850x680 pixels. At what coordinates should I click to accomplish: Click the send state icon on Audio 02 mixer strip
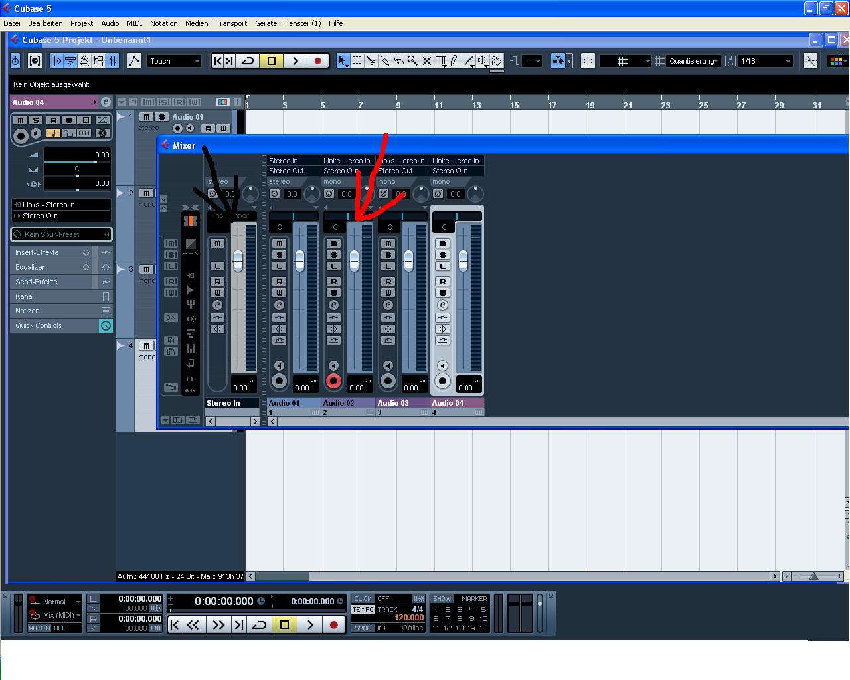[x=334, y=341]
